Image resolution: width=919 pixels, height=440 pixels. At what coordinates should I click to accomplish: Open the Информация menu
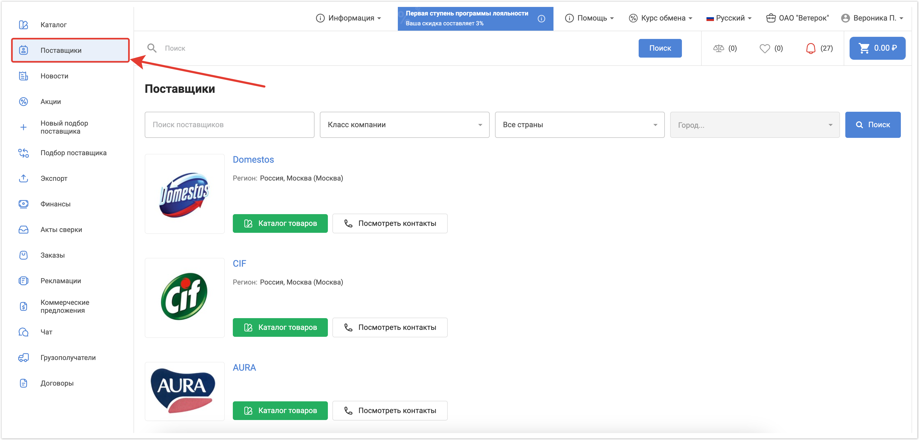click(348, 18)
